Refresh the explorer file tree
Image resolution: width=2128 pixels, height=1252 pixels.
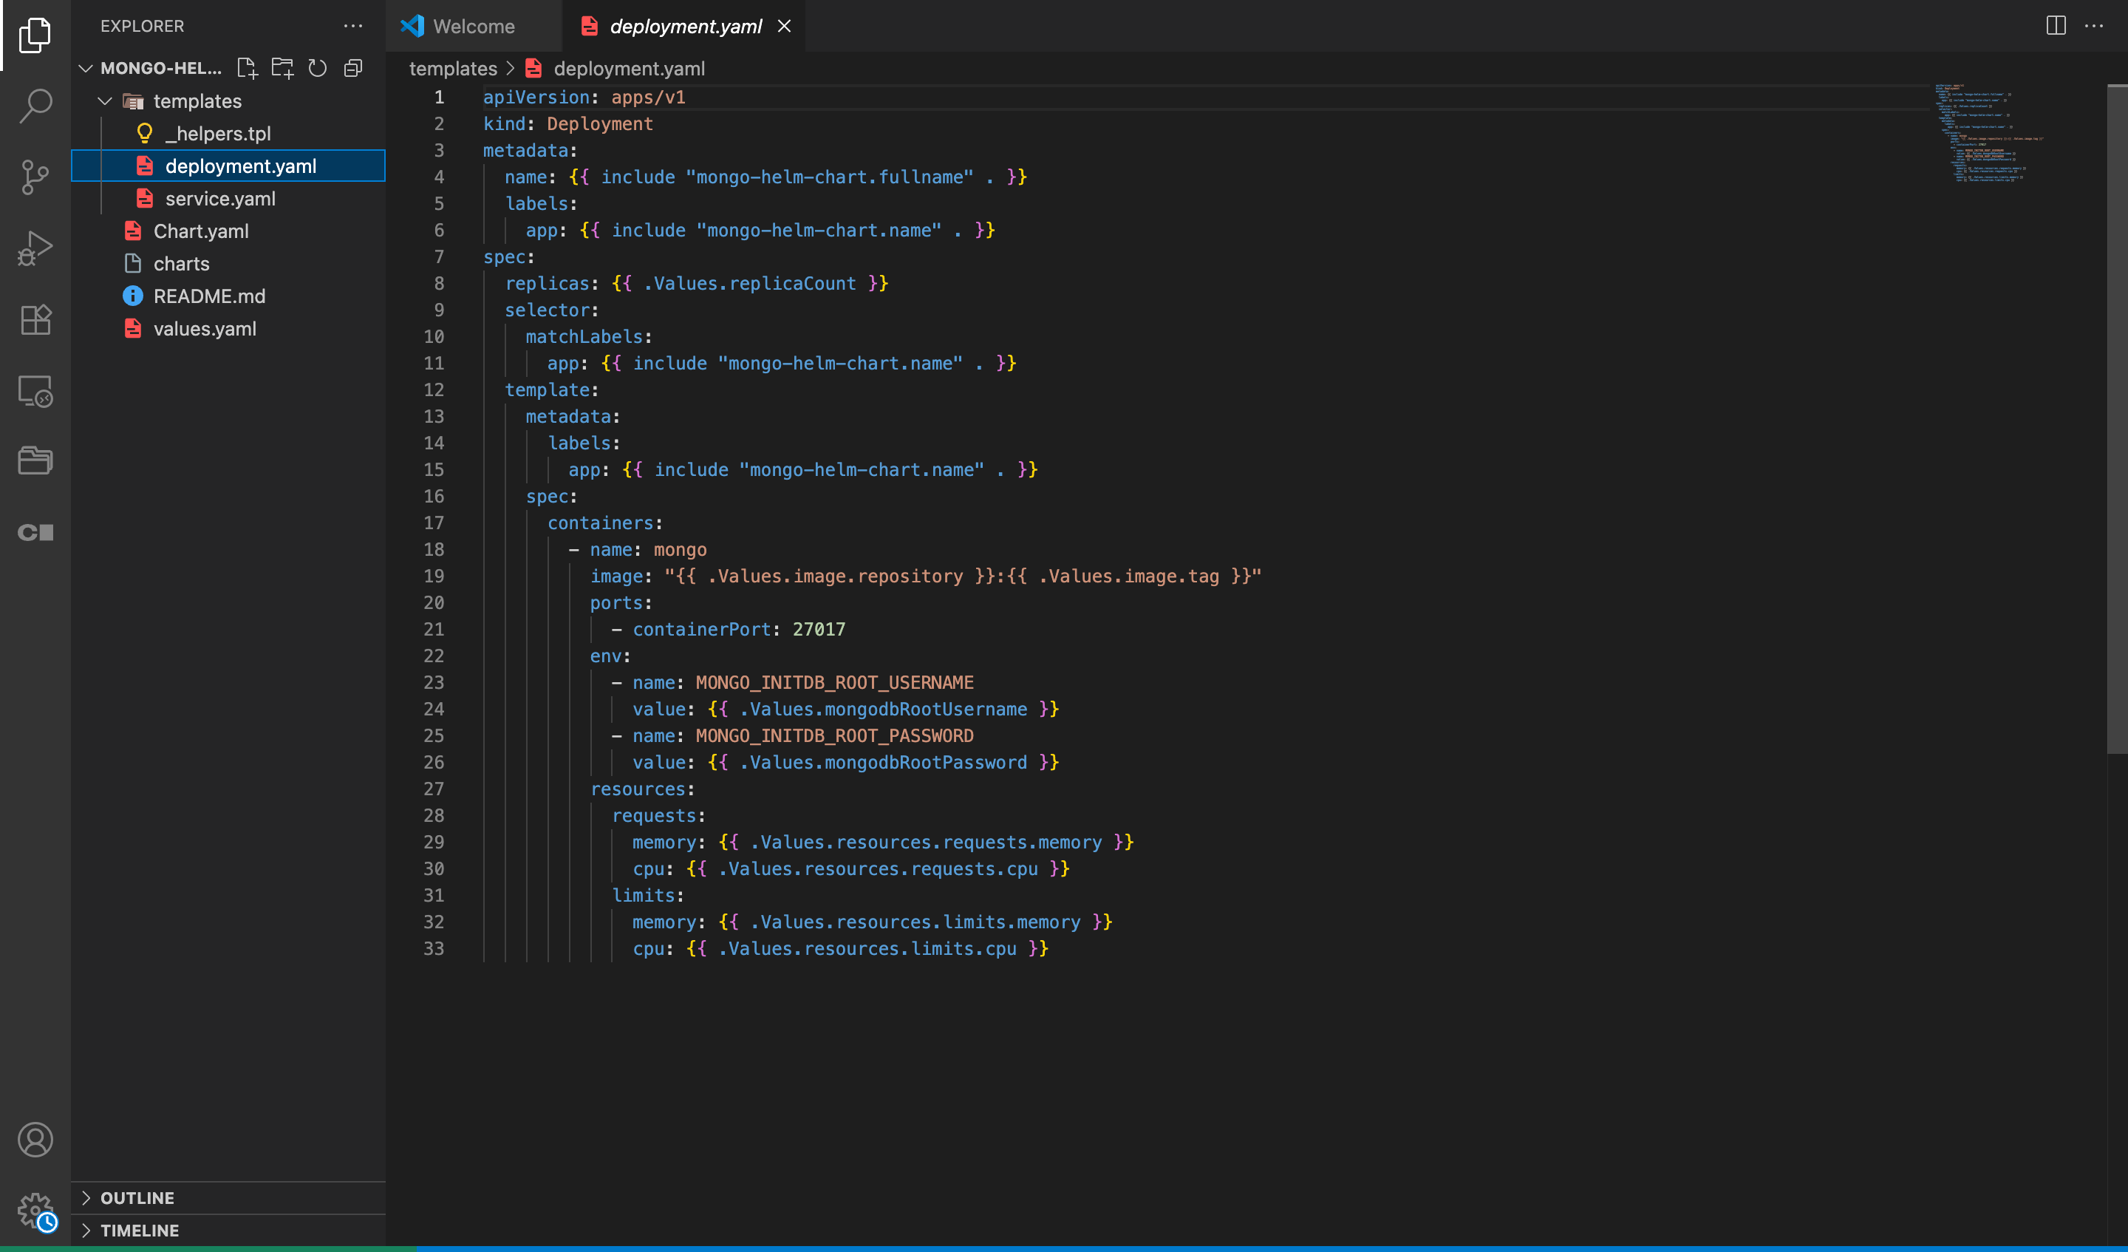(318, 69)
